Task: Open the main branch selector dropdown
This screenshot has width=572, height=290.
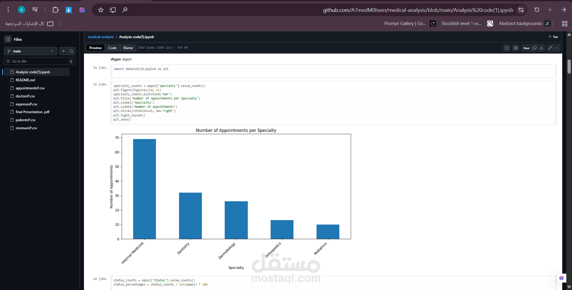Action: tap(31, 51)
